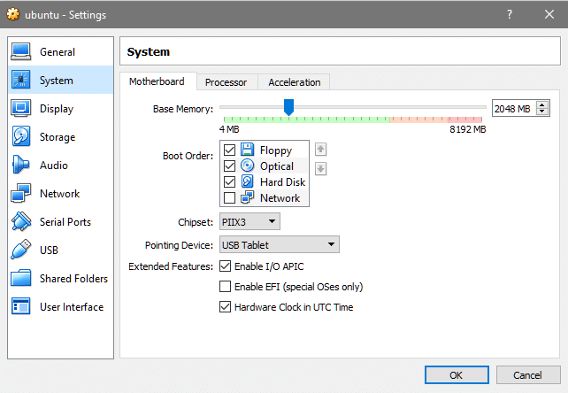Click the USB plug icon in sidebar

(20, 250)
